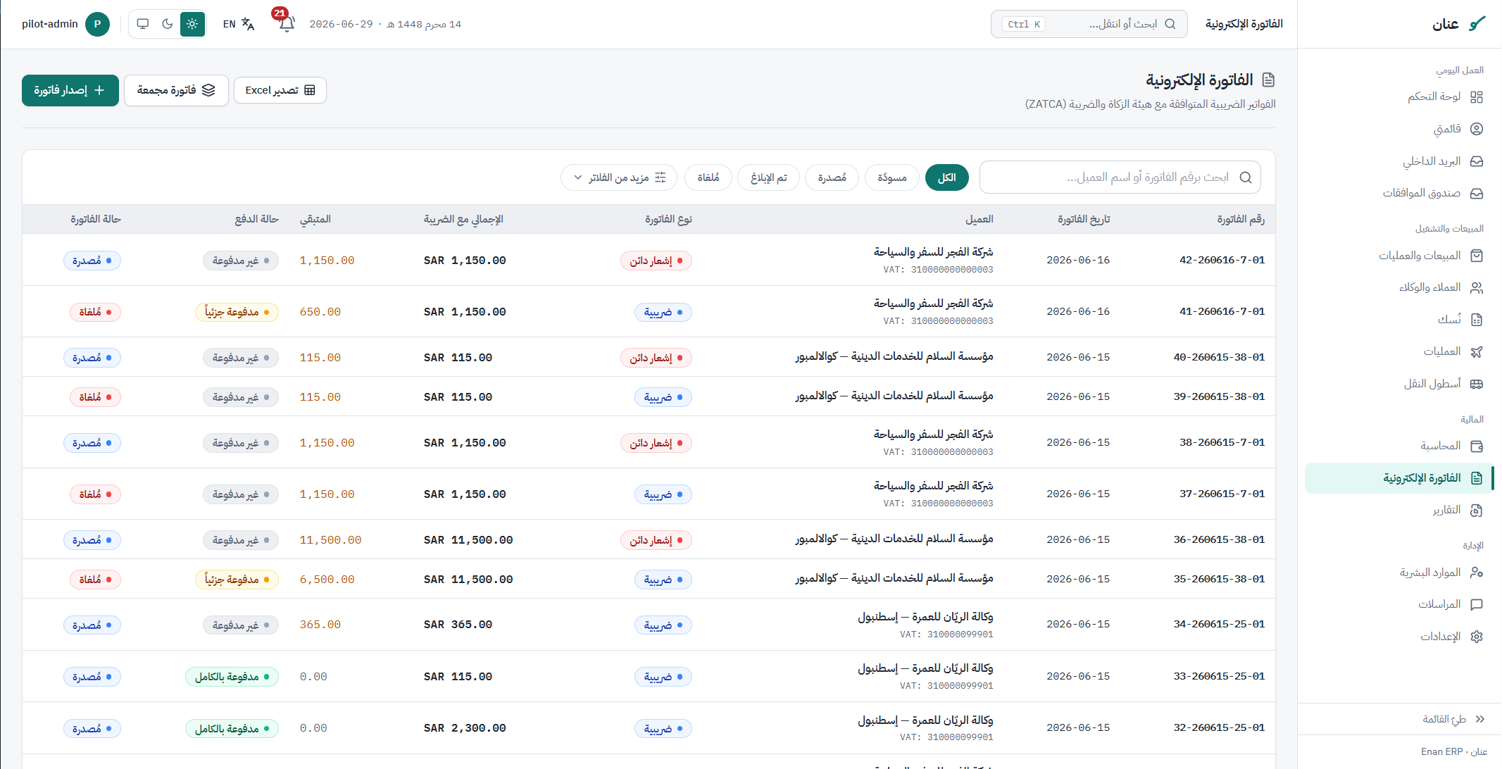This screenshot has height=769, width=1502.
Task: Switch language to EN
Action: point(230,24)
